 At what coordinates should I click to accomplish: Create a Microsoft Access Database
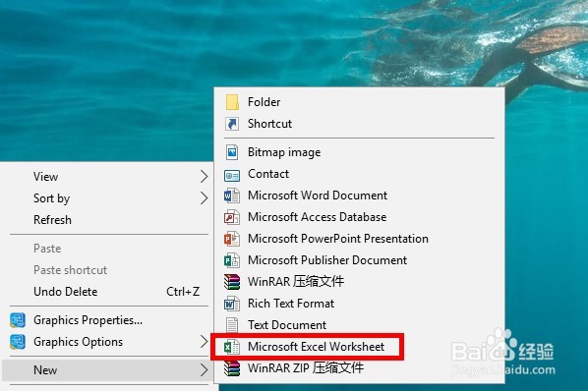pos(359,217)
